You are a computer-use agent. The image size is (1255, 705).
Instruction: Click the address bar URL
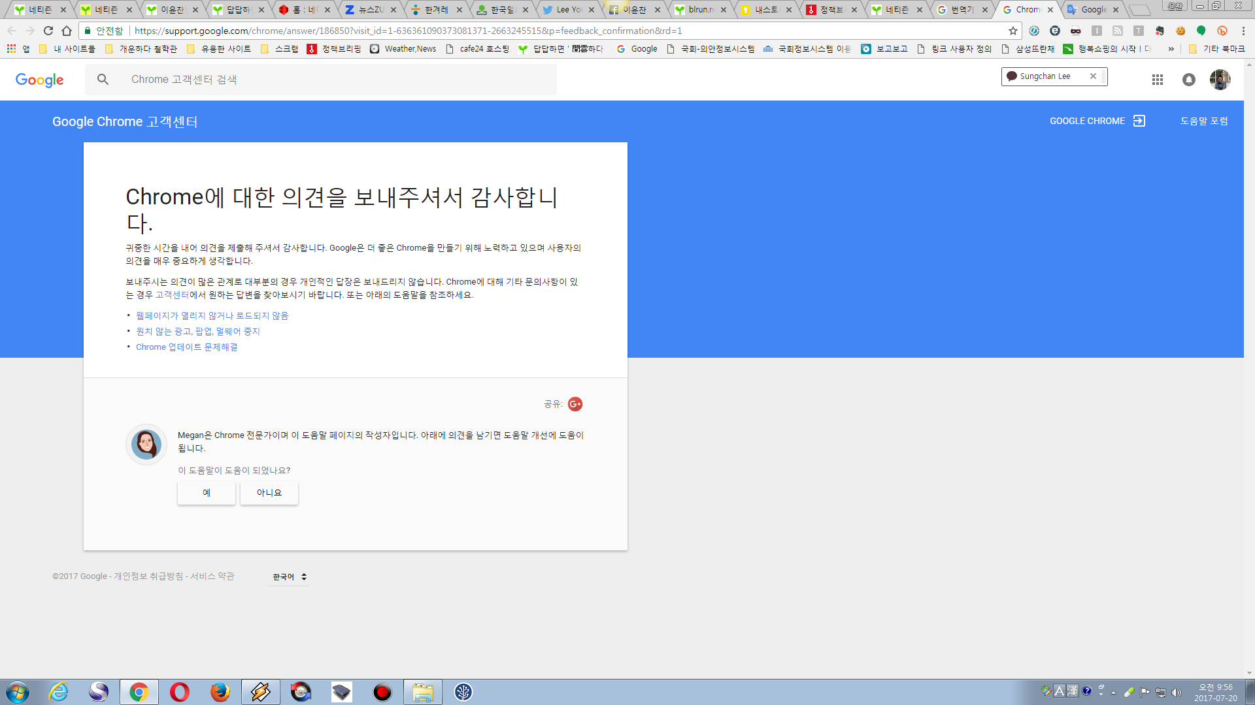(409, 31)
